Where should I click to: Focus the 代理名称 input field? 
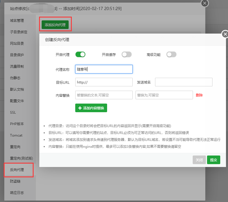tap(104, 69)
